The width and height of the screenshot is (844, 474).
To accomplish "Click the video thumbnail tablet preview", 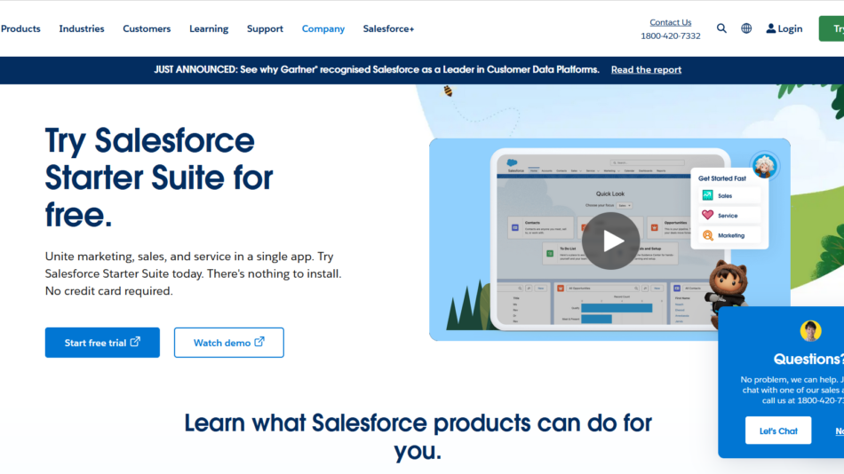I will [x=609, y=240].
